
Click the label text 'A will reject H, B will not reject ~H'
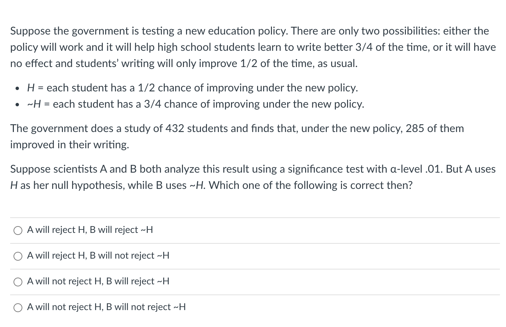pos(98,256)
